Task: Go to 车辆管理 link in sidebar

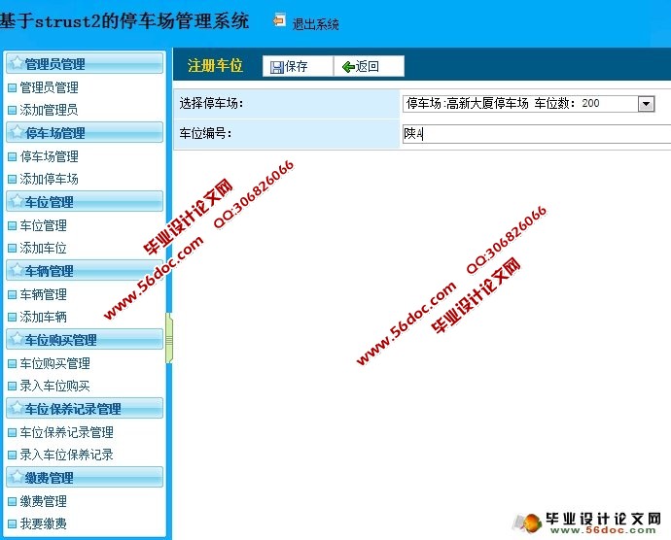Action: click(x=43, y=294)
